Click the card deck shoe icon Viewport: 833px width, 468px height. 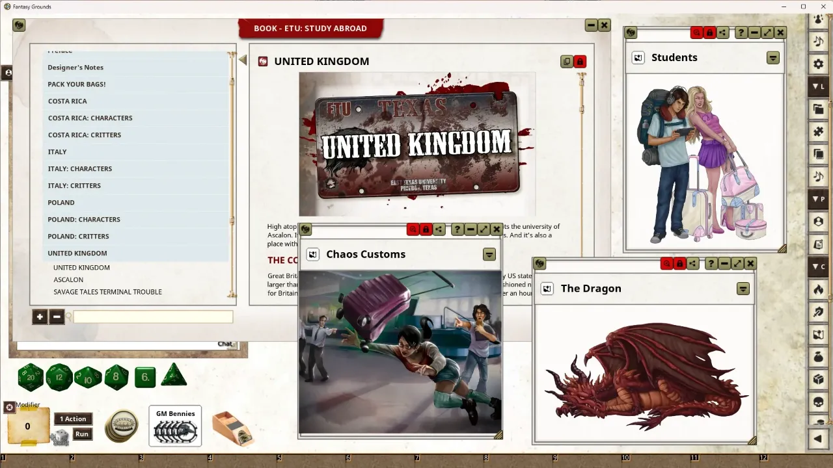232,428
